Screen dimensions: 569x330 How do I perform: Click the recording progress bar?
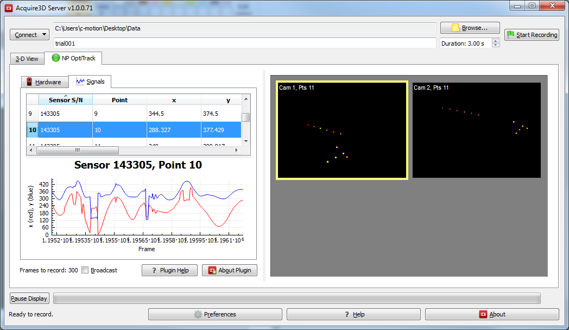click(x=297, y=298)
